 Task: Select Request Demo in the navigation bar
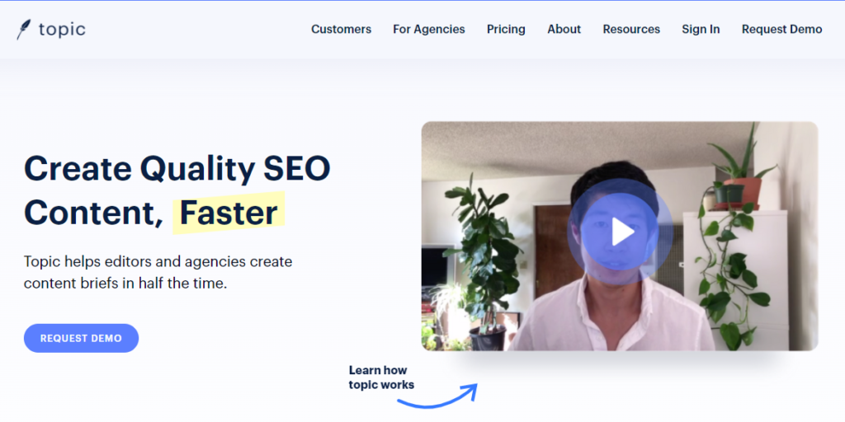click(782, 29)
